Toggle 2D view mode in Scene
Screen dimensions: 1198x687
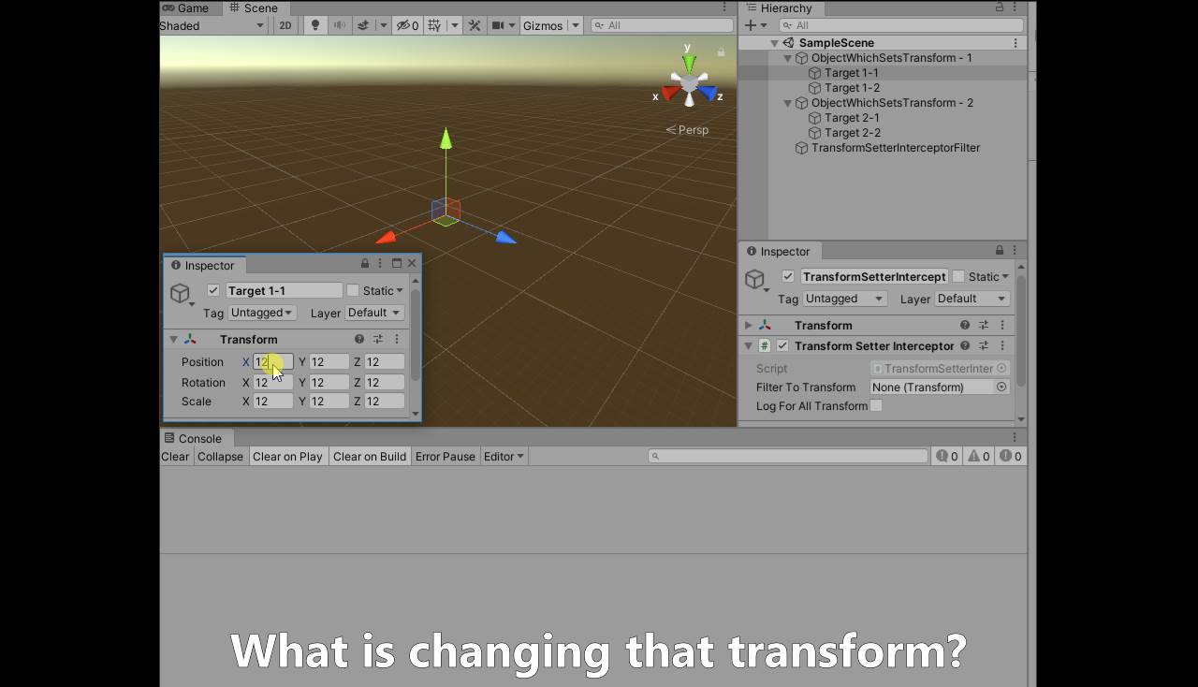pyautogui.click(x=285, y=25)
